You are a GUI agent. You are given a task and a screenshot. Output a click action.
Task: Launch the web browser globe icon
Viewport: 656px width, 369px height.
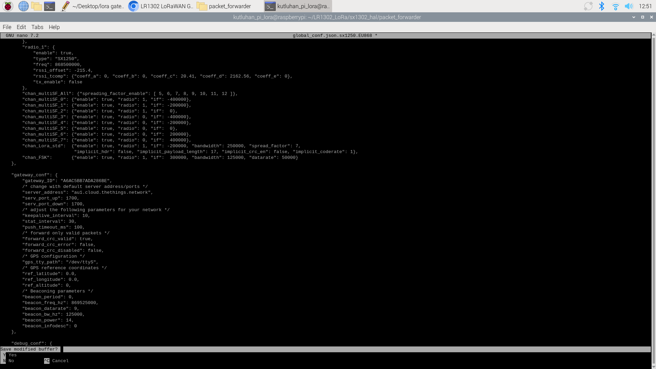23,6
